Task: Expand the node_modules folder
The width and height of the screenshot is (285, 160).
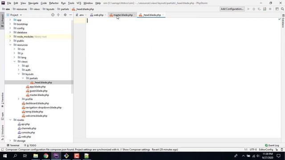Action: 10,36
